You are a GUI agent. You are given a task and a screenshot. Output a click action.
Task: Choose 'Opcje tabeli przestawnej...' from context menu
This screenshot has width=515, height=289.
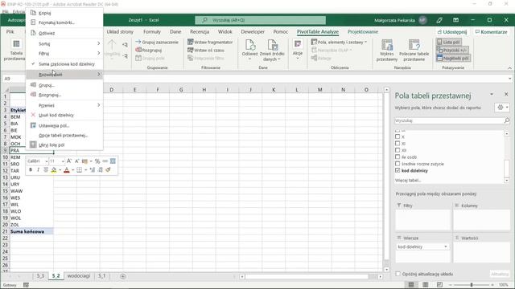pos(64,135)
